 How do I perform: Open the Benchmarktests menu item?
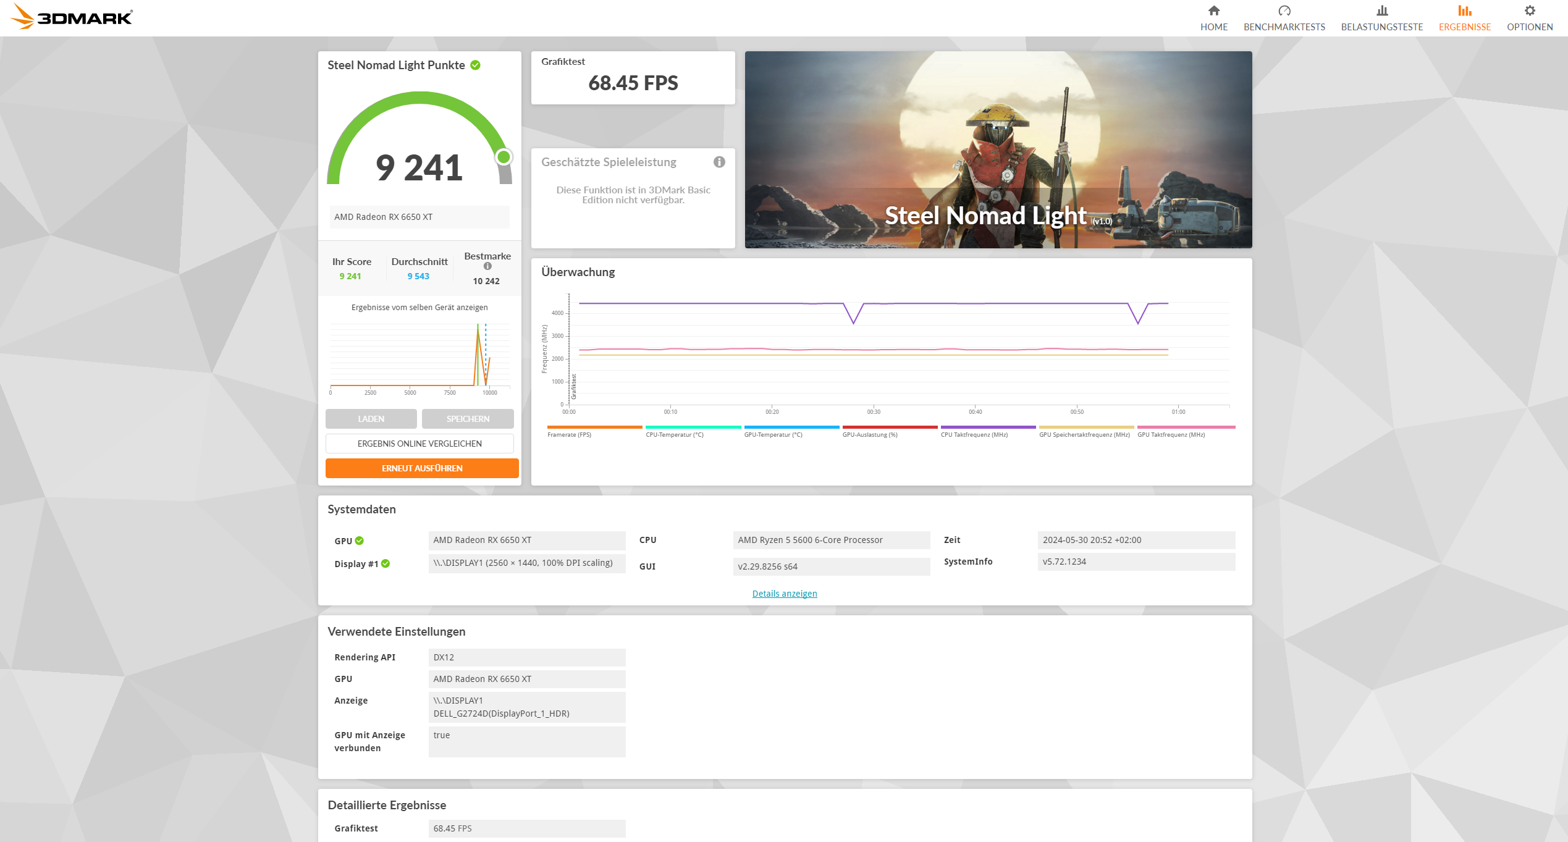pos(1284,27)
